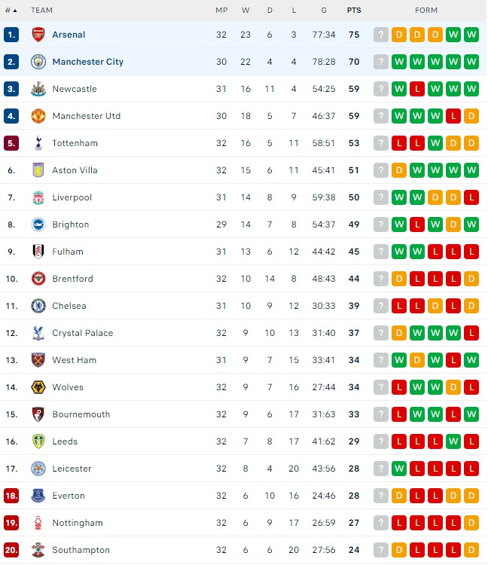The width and height of the screenshot is (488, 565).
Task: Open the Crystal Palace team link
Action: tap(83, 333)
